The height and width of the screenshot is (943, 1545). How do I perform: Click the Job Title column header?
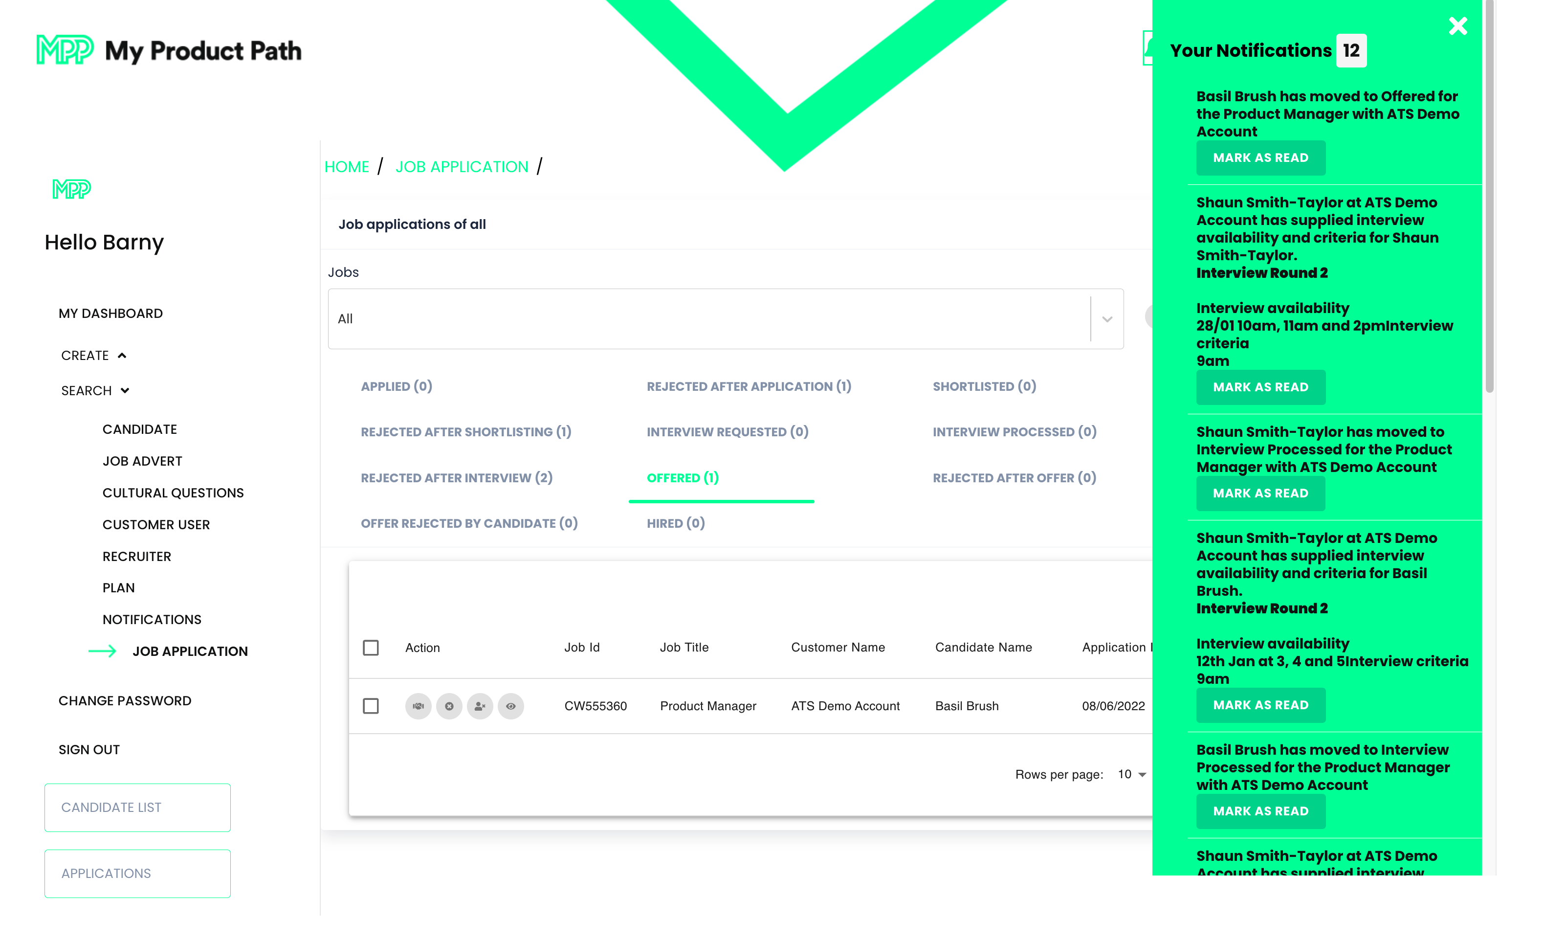[684, 648]
